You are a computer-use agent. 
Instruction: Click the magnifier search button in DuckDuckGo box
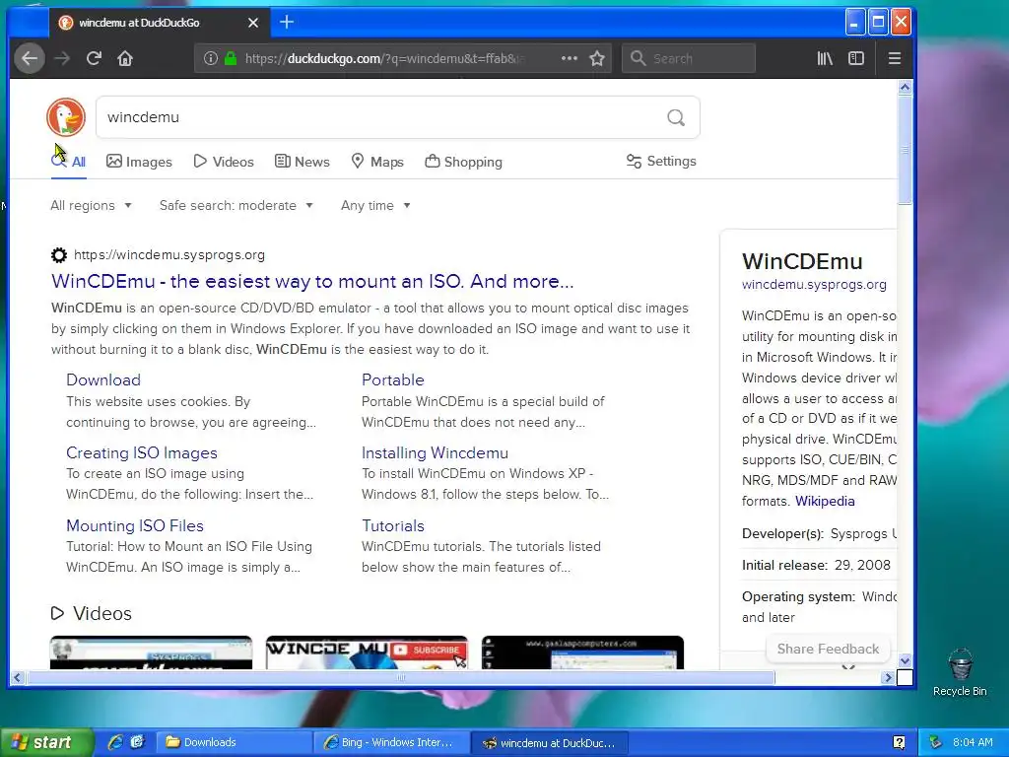[676, 117]
